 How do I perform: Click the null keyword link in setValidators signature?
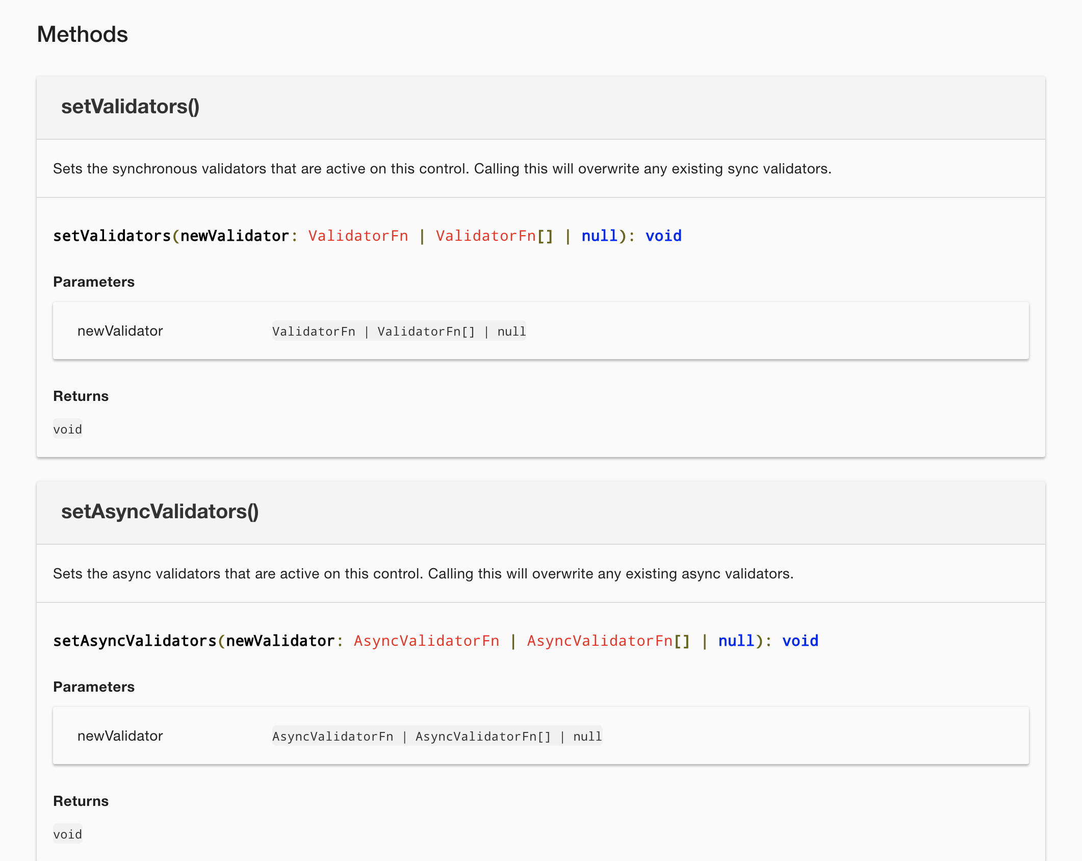click(598, 236)
